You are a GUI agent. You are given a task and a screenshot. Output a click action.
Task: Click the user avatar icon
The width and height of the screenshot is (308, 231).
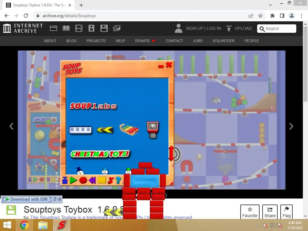point(178,28)
